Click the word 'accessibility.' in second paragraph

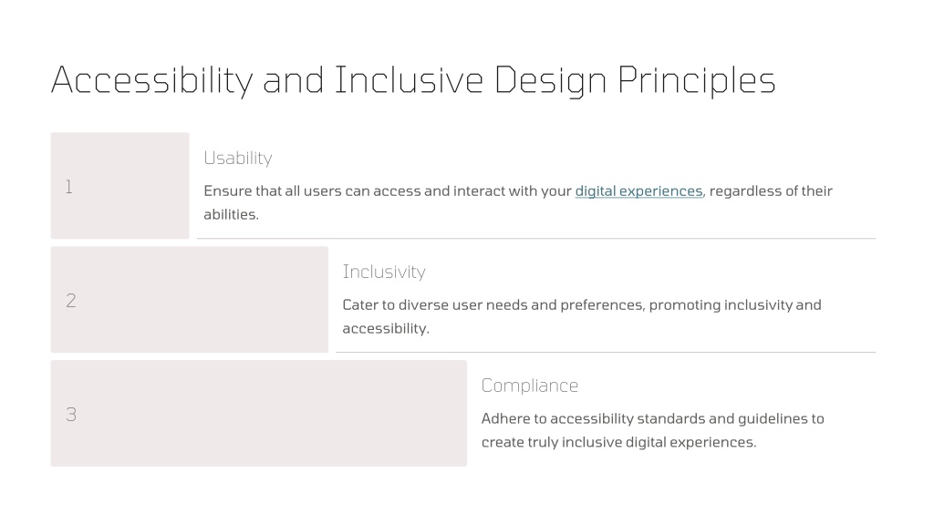point(386,328)
